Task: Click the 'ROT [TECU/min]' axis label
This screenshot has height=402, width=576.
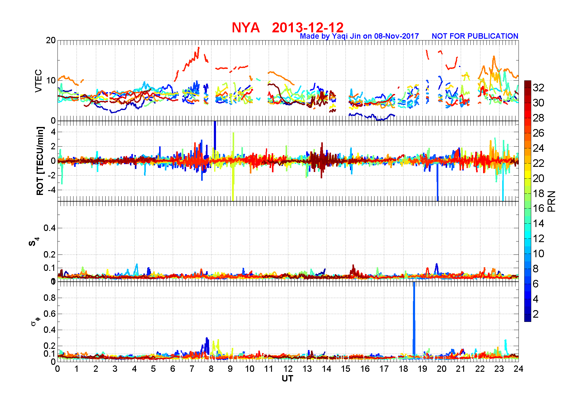Action: tap(40, 161)
